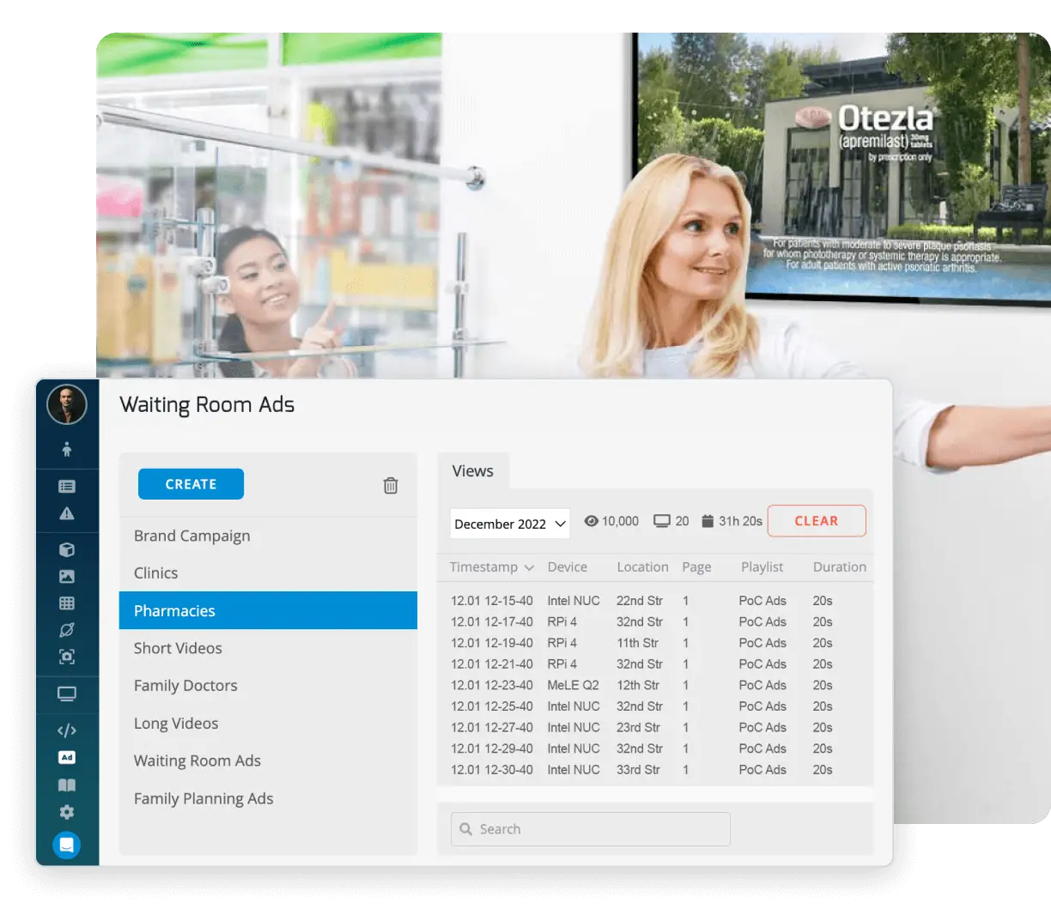
Task: Open the image media library icon
Action: coord(67,577)
